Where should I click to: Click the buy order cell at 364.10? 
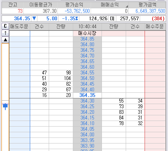pyautogui.click(x=155, y=124)
